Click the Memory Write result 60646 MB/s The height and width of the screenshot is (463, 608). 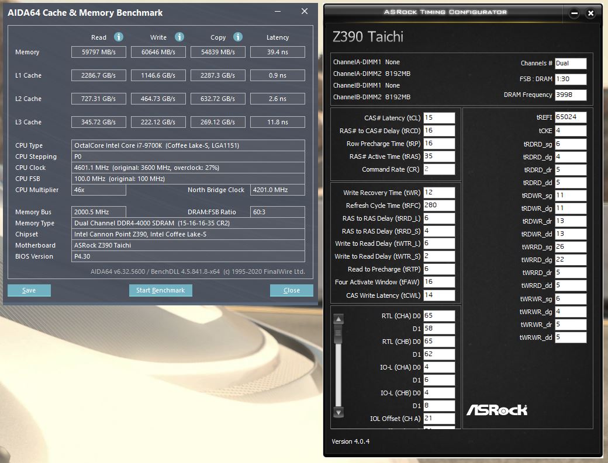[x=158, y=52]
